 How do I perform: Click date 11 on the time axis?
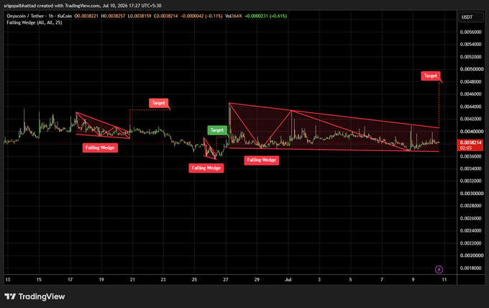tap(444, 280)
